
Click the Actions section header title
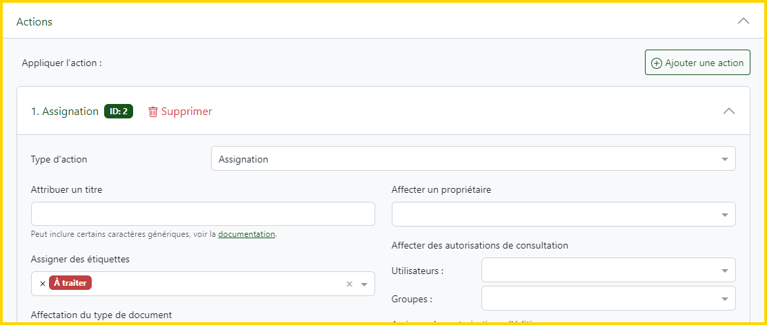34,22
